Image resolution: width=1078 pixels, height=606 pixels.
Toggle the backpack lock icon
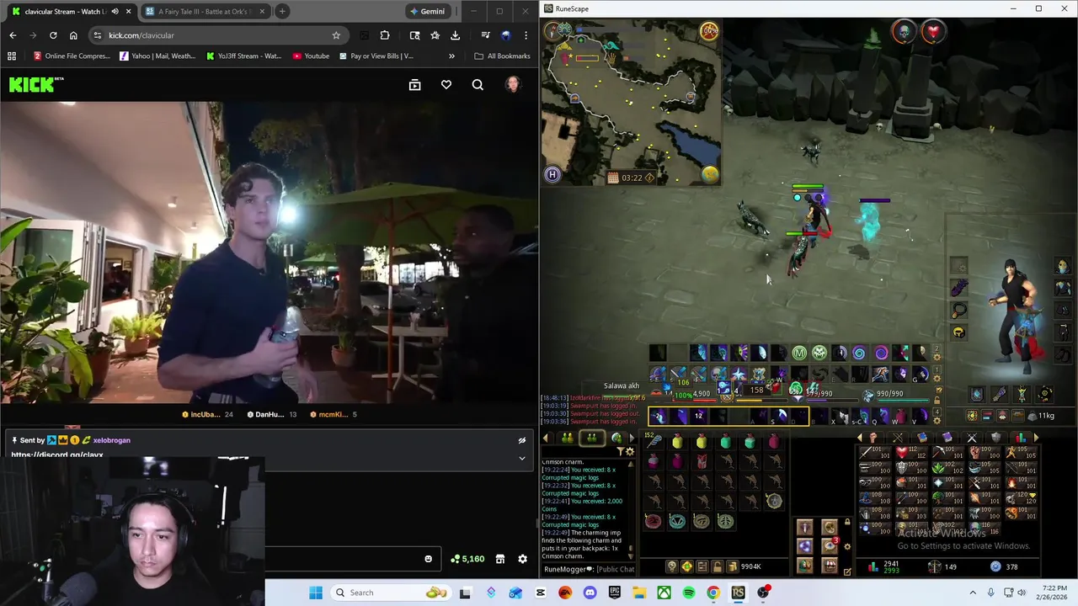[x=717, y=566]
